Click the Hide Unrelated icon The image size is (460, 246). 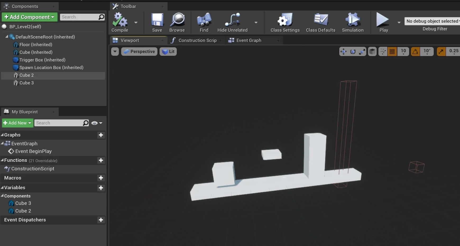tap(232, 20)
